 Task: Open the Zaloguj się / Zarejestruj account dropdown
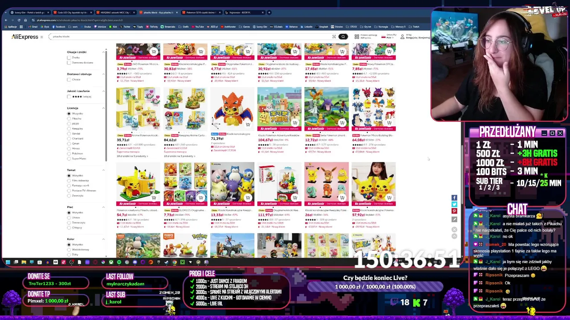tap(415, 36)
